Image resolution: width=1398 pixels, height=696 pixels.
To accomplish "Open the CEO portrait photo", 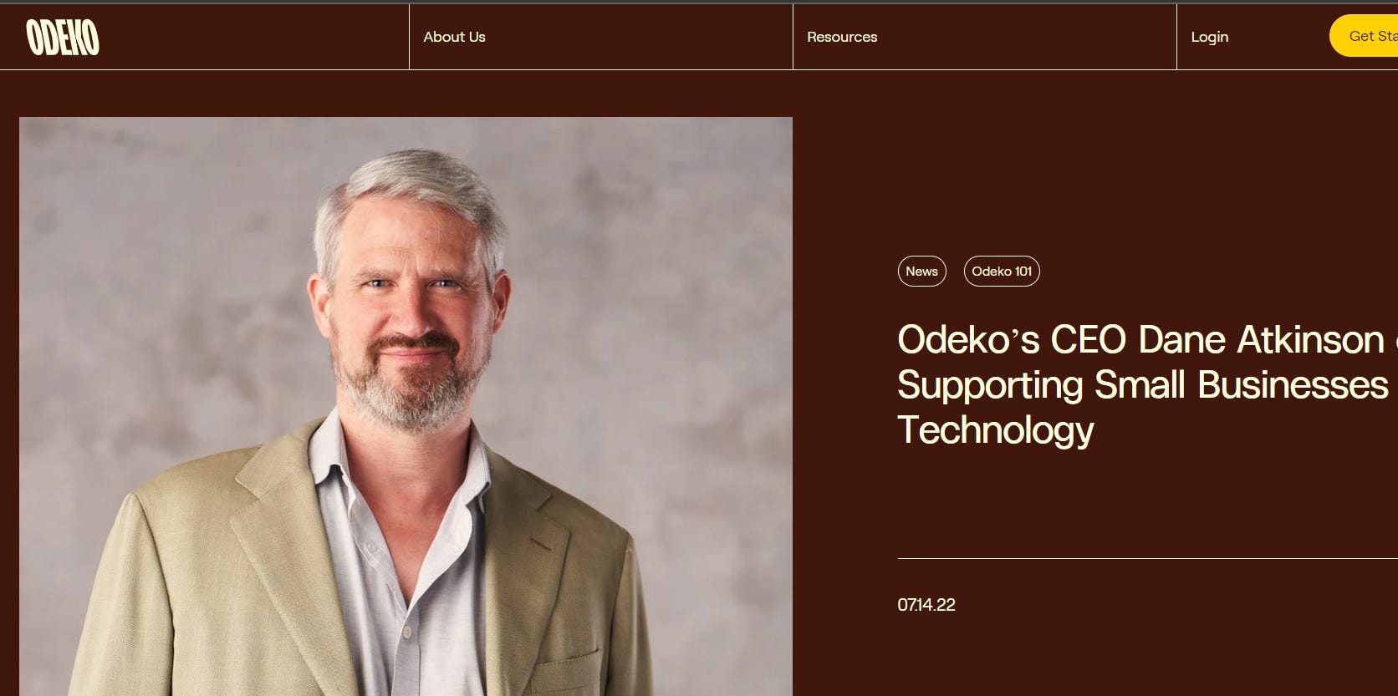I will pos(406,406).
